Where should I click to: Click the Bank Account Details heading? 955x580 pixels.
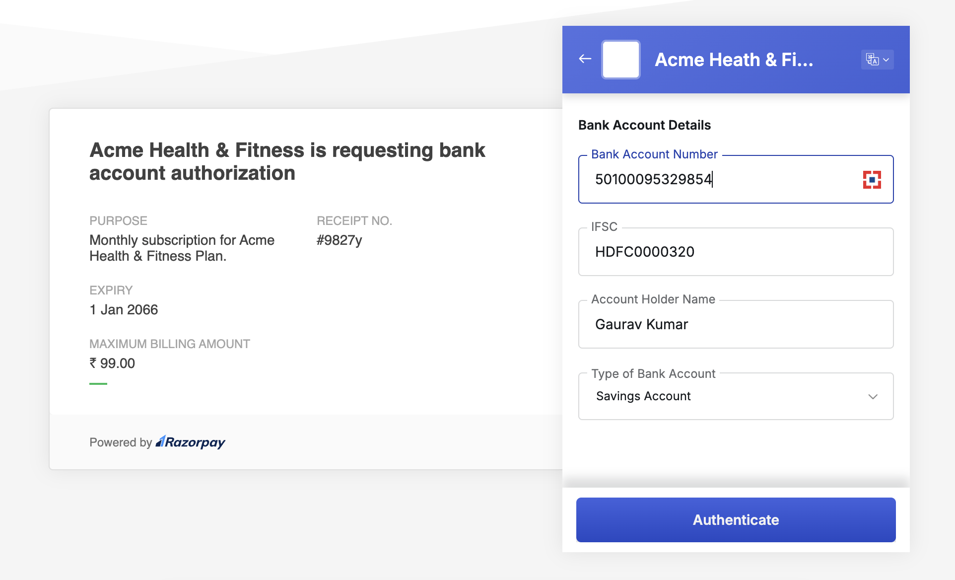(x=644, y=125)
